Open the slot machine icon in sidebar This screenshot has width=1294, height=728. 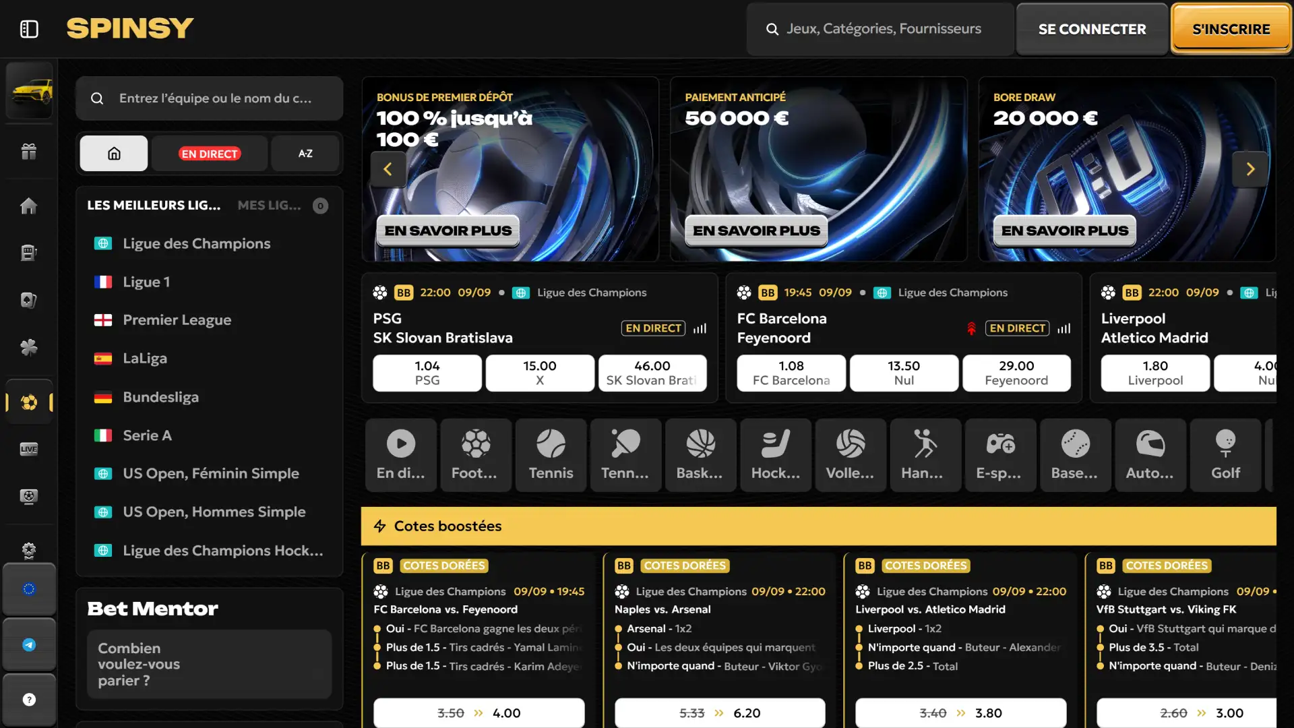[29, 253]
